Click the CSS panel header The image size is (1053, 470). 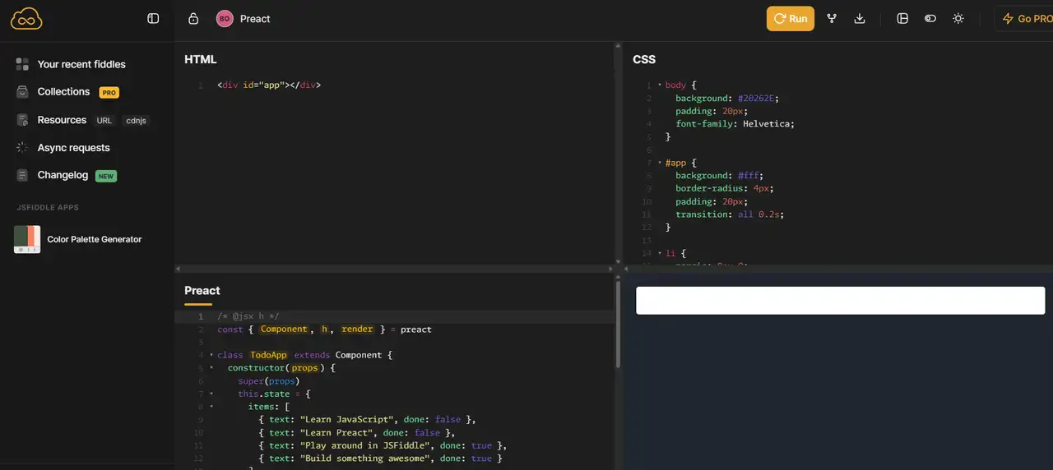click(644, 59)
